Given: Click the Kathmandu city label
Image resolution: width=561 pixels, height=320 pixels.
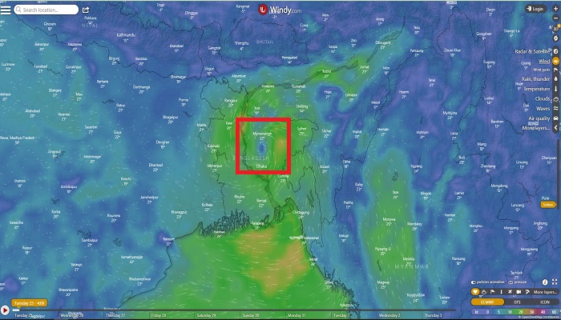Looking at the screenshot, I should click(x=126, y=35).
